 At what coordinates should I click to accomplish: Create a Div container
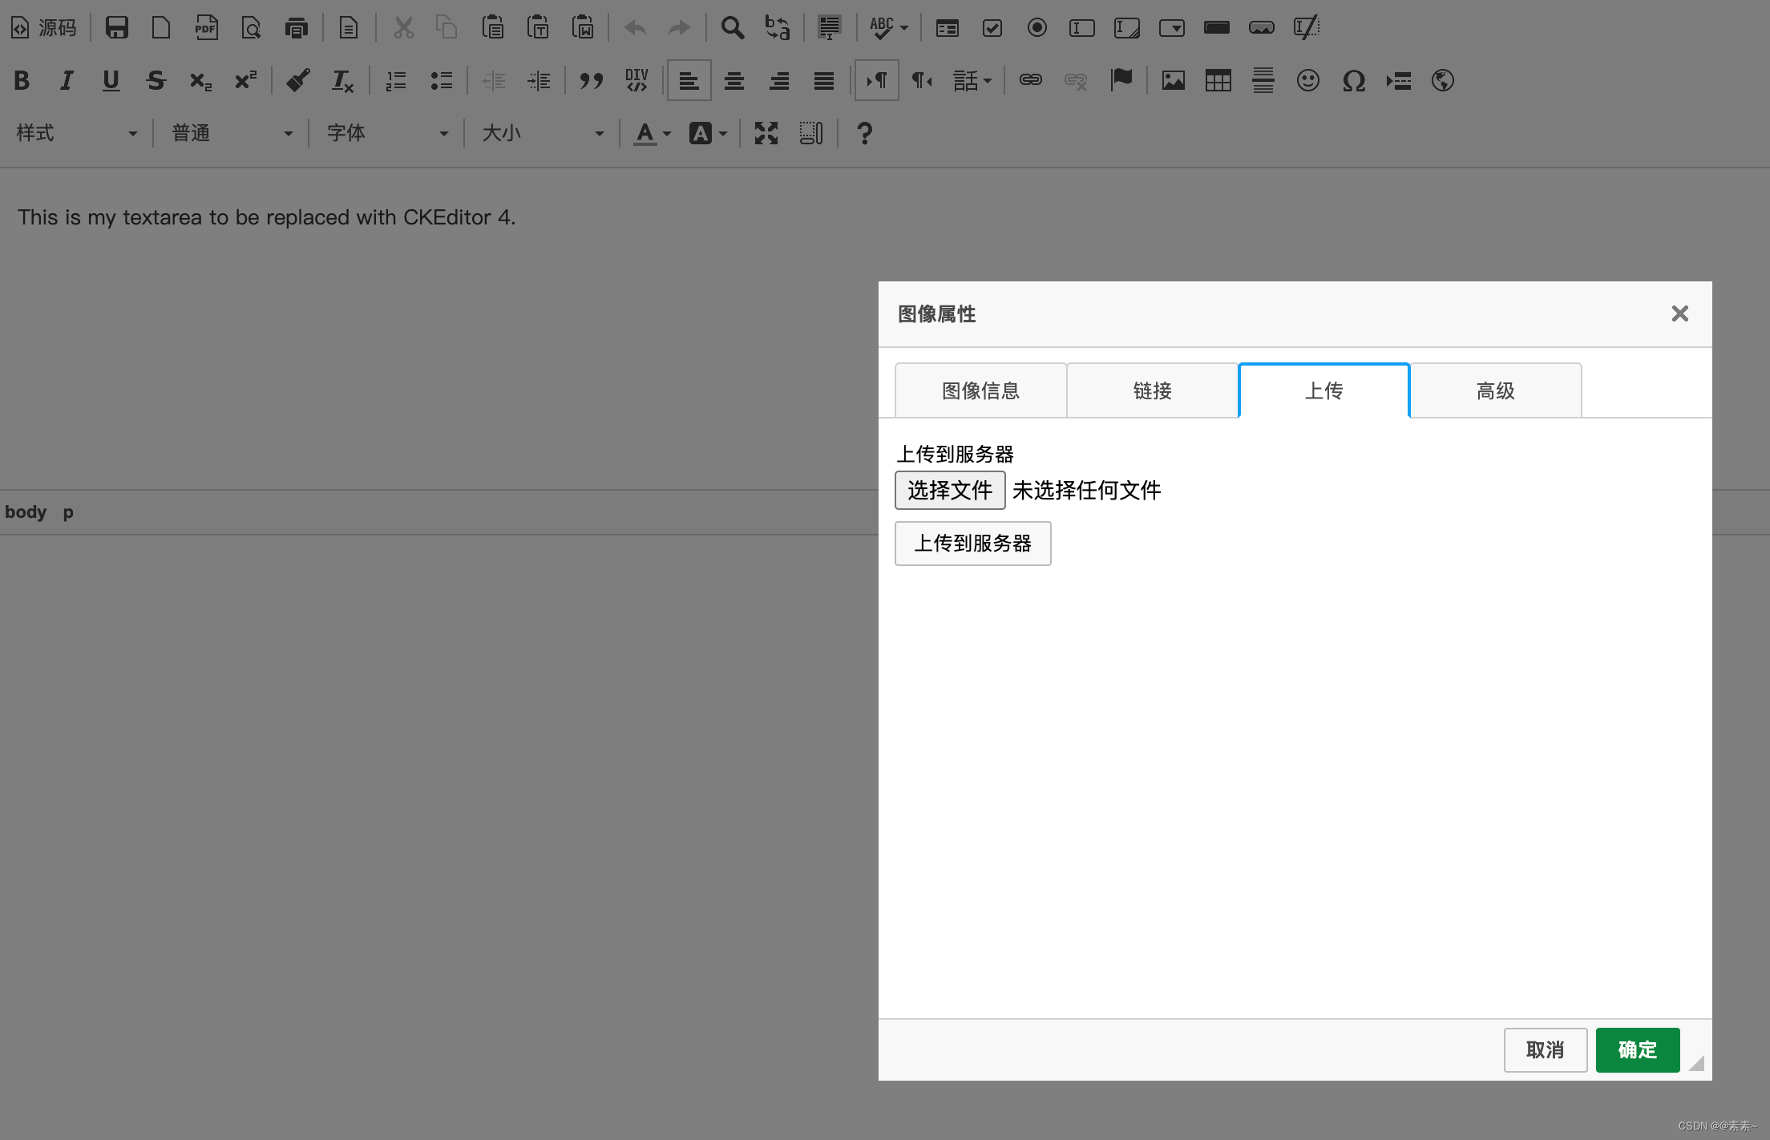(636, 80)
